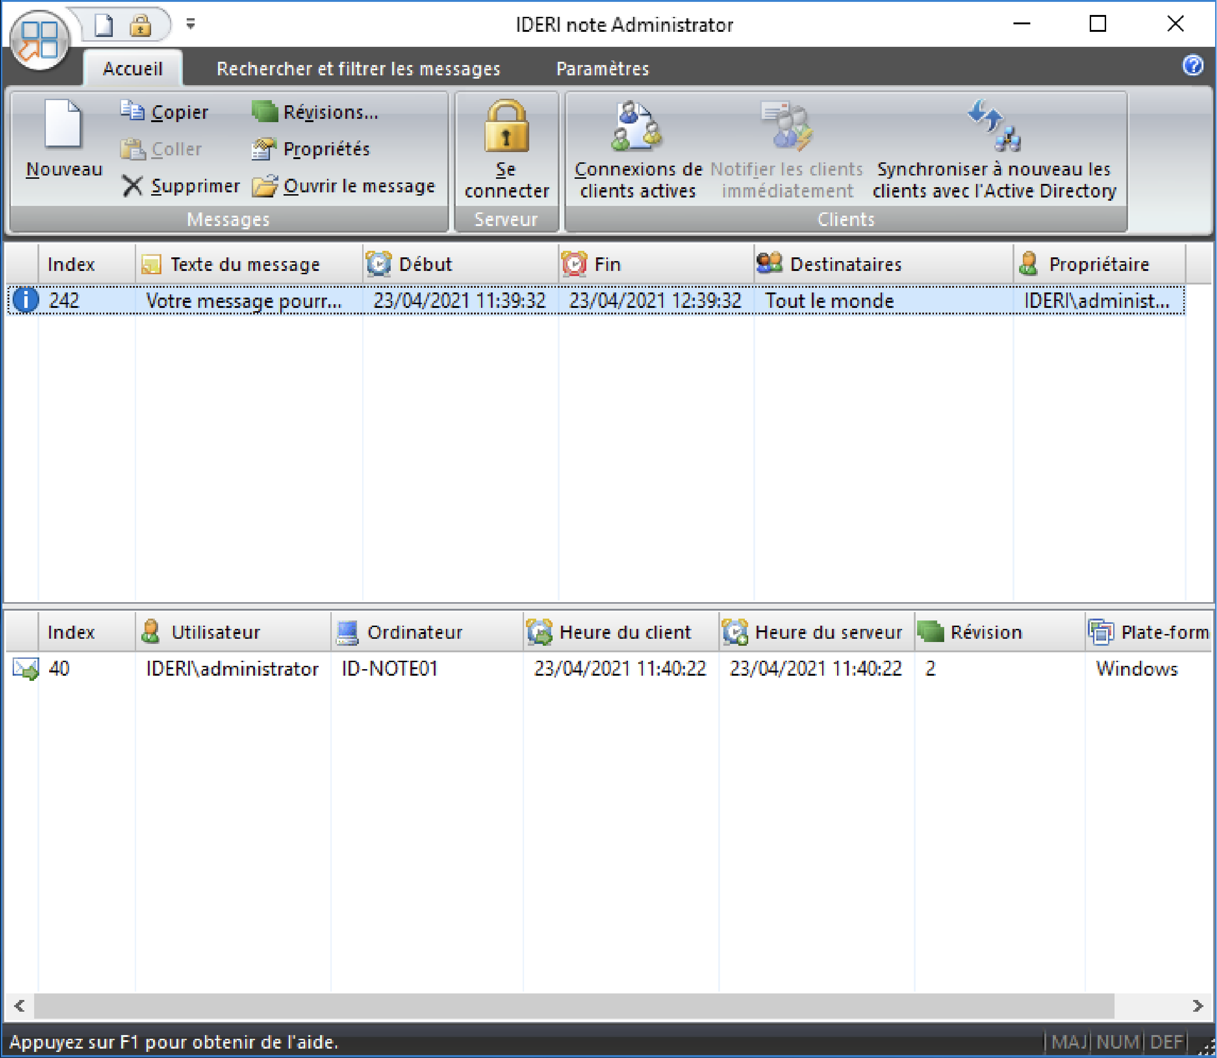Click the 'ID-NOTE01' computer cell
This screenshot has width=1217, height=1058.
390,669
